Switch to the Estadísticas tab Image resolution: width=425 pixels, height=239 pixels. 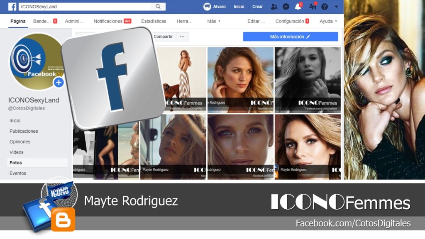click(154, 21)
